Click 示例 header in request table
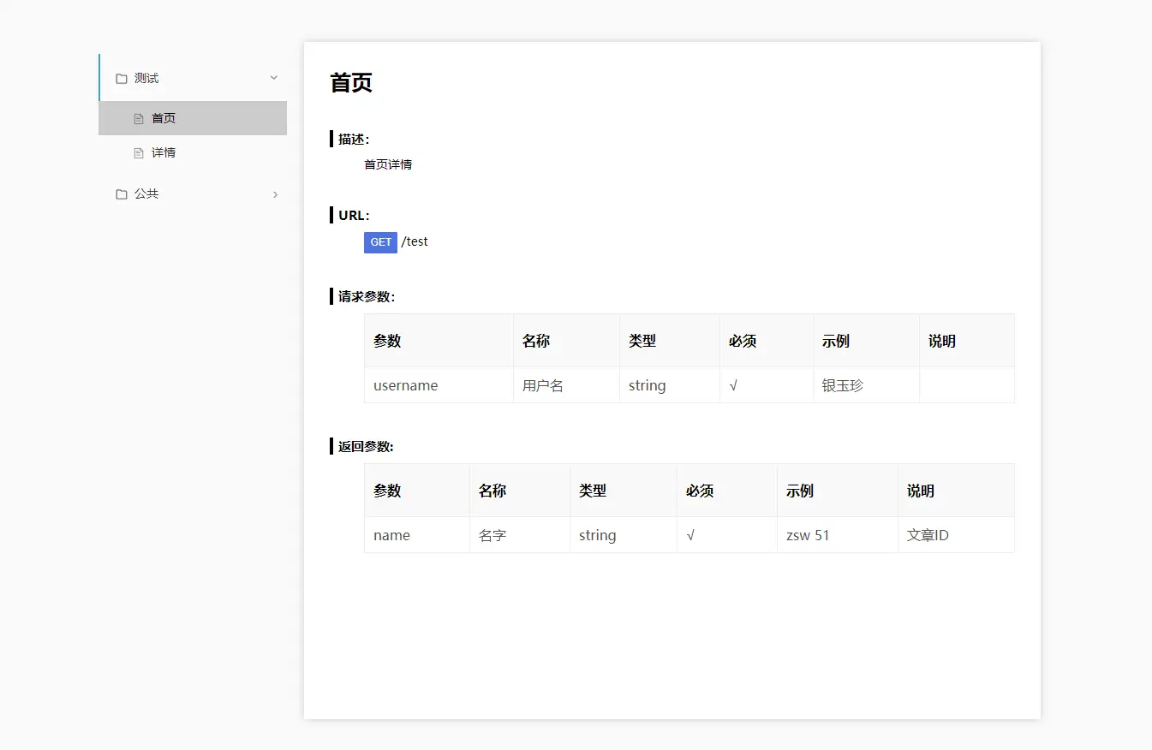 pos(866,341)
